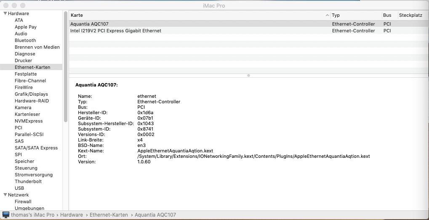Select SAS in the sidebar

(x=19, y=141)
